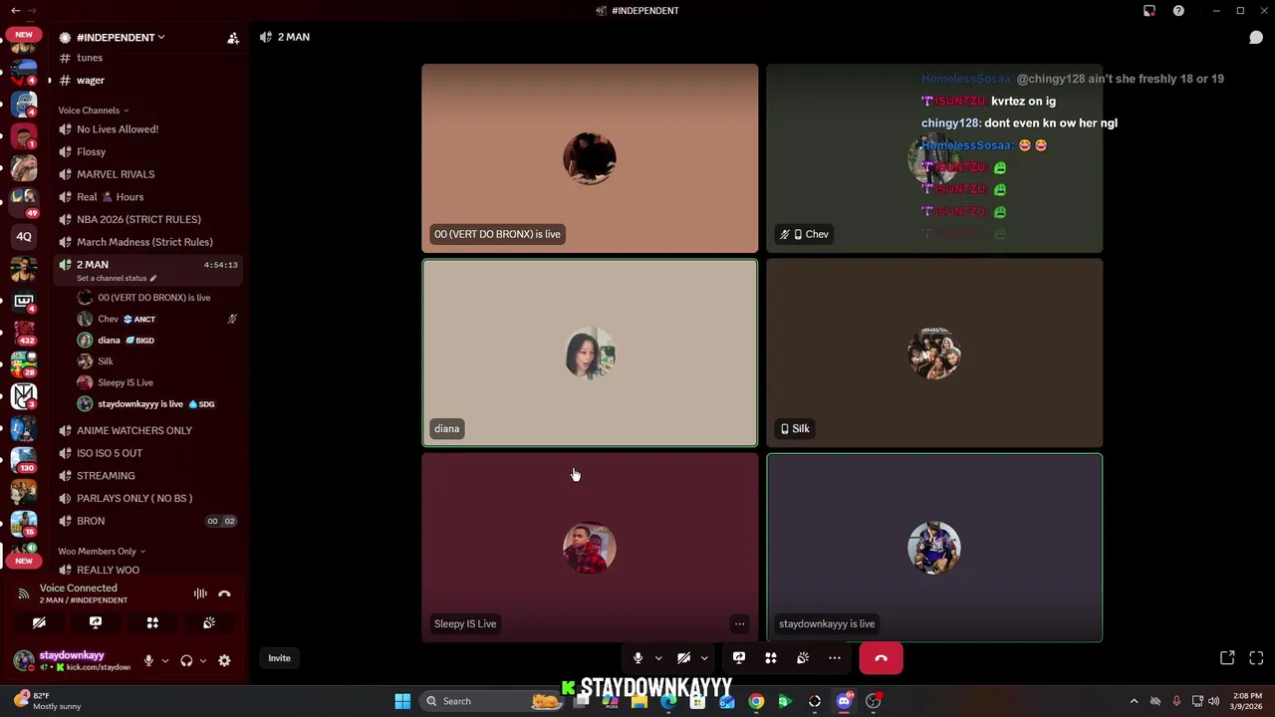Expand input device options next to user panel mic

(x=165, y=660)
